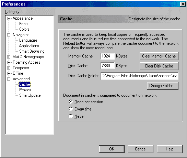Select the Composer category label
This screenshot has height=158, width=187.
21,68
